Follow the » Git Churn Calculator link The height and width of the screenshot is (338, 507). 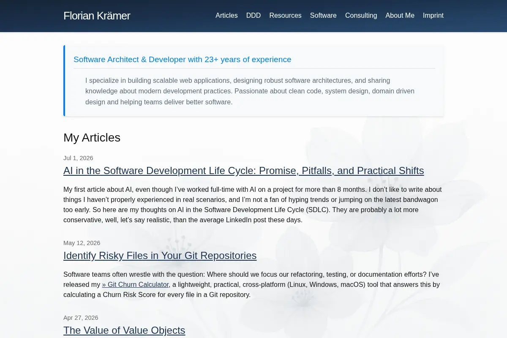tap(136, 285)
